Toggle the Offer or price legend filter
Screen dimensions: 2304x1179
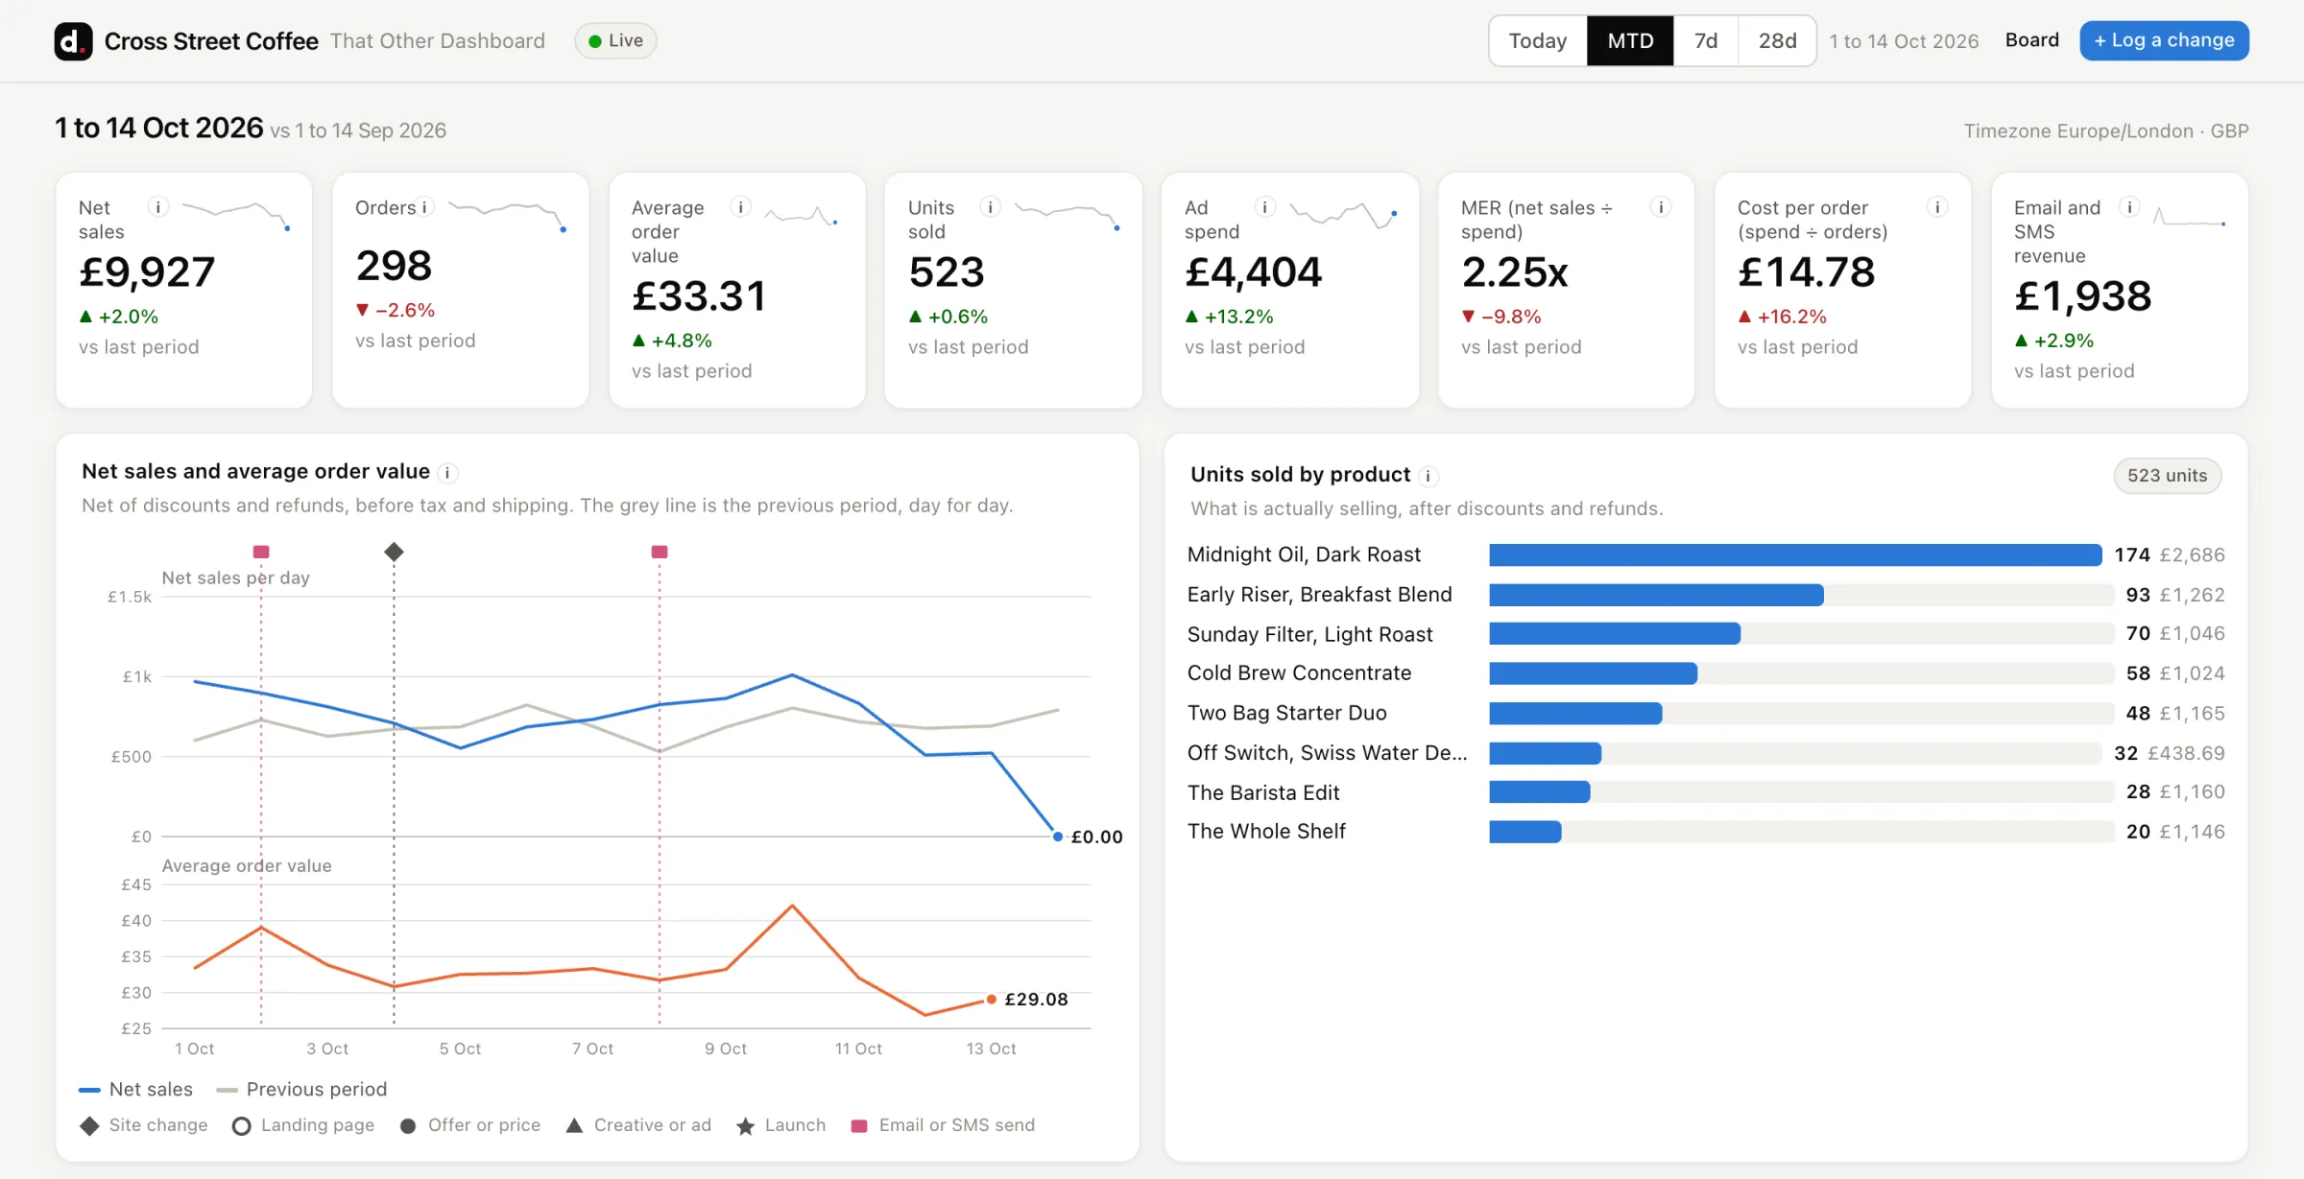470,1125
